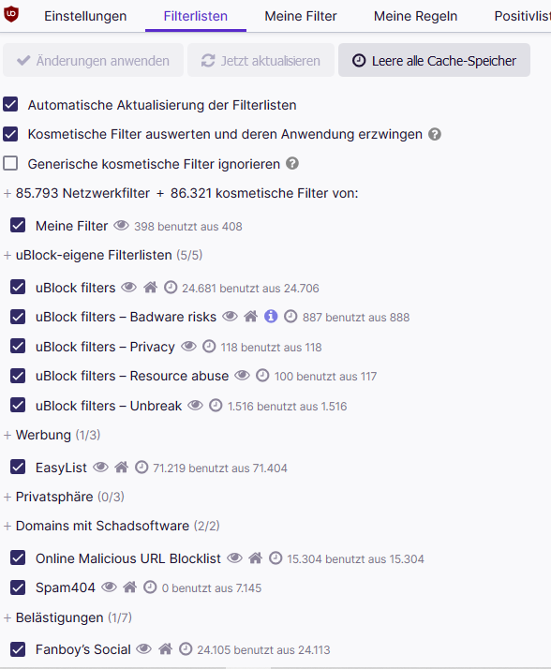Expand the Privatsphäre section
This screenshot has height=669, width=551.
[7, 497]
